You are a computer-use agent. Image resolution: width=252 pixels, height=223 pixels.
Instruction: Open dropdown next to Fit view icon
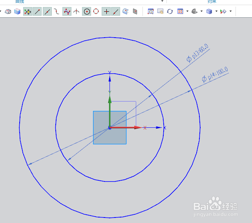tap(187, 11)
